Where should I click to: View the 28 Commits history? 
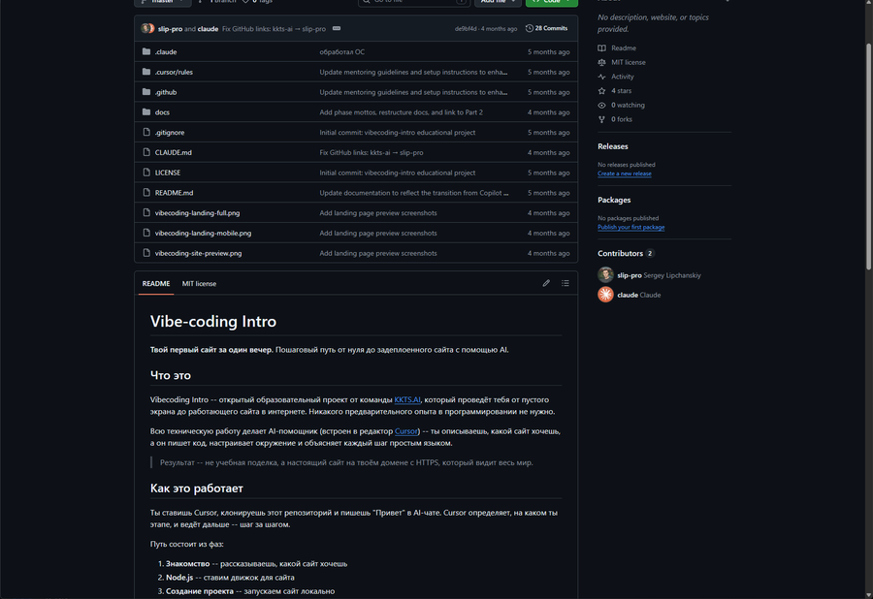pyautogui.click(x=546, y=28)
